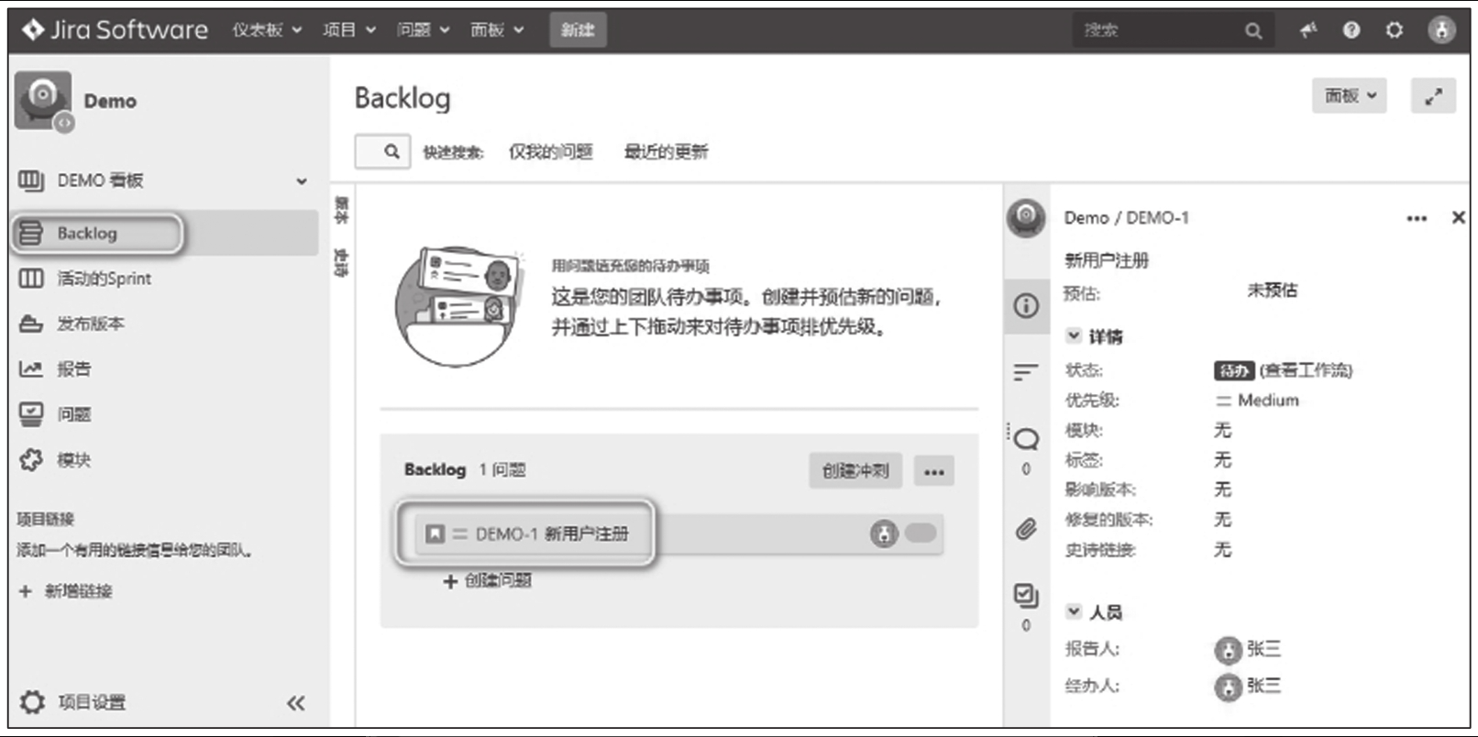This screenshot has width=1478, height=737.
Task: Open the 面板 dropdown beside the fullscreen button
Action: tap(1350, 95)
